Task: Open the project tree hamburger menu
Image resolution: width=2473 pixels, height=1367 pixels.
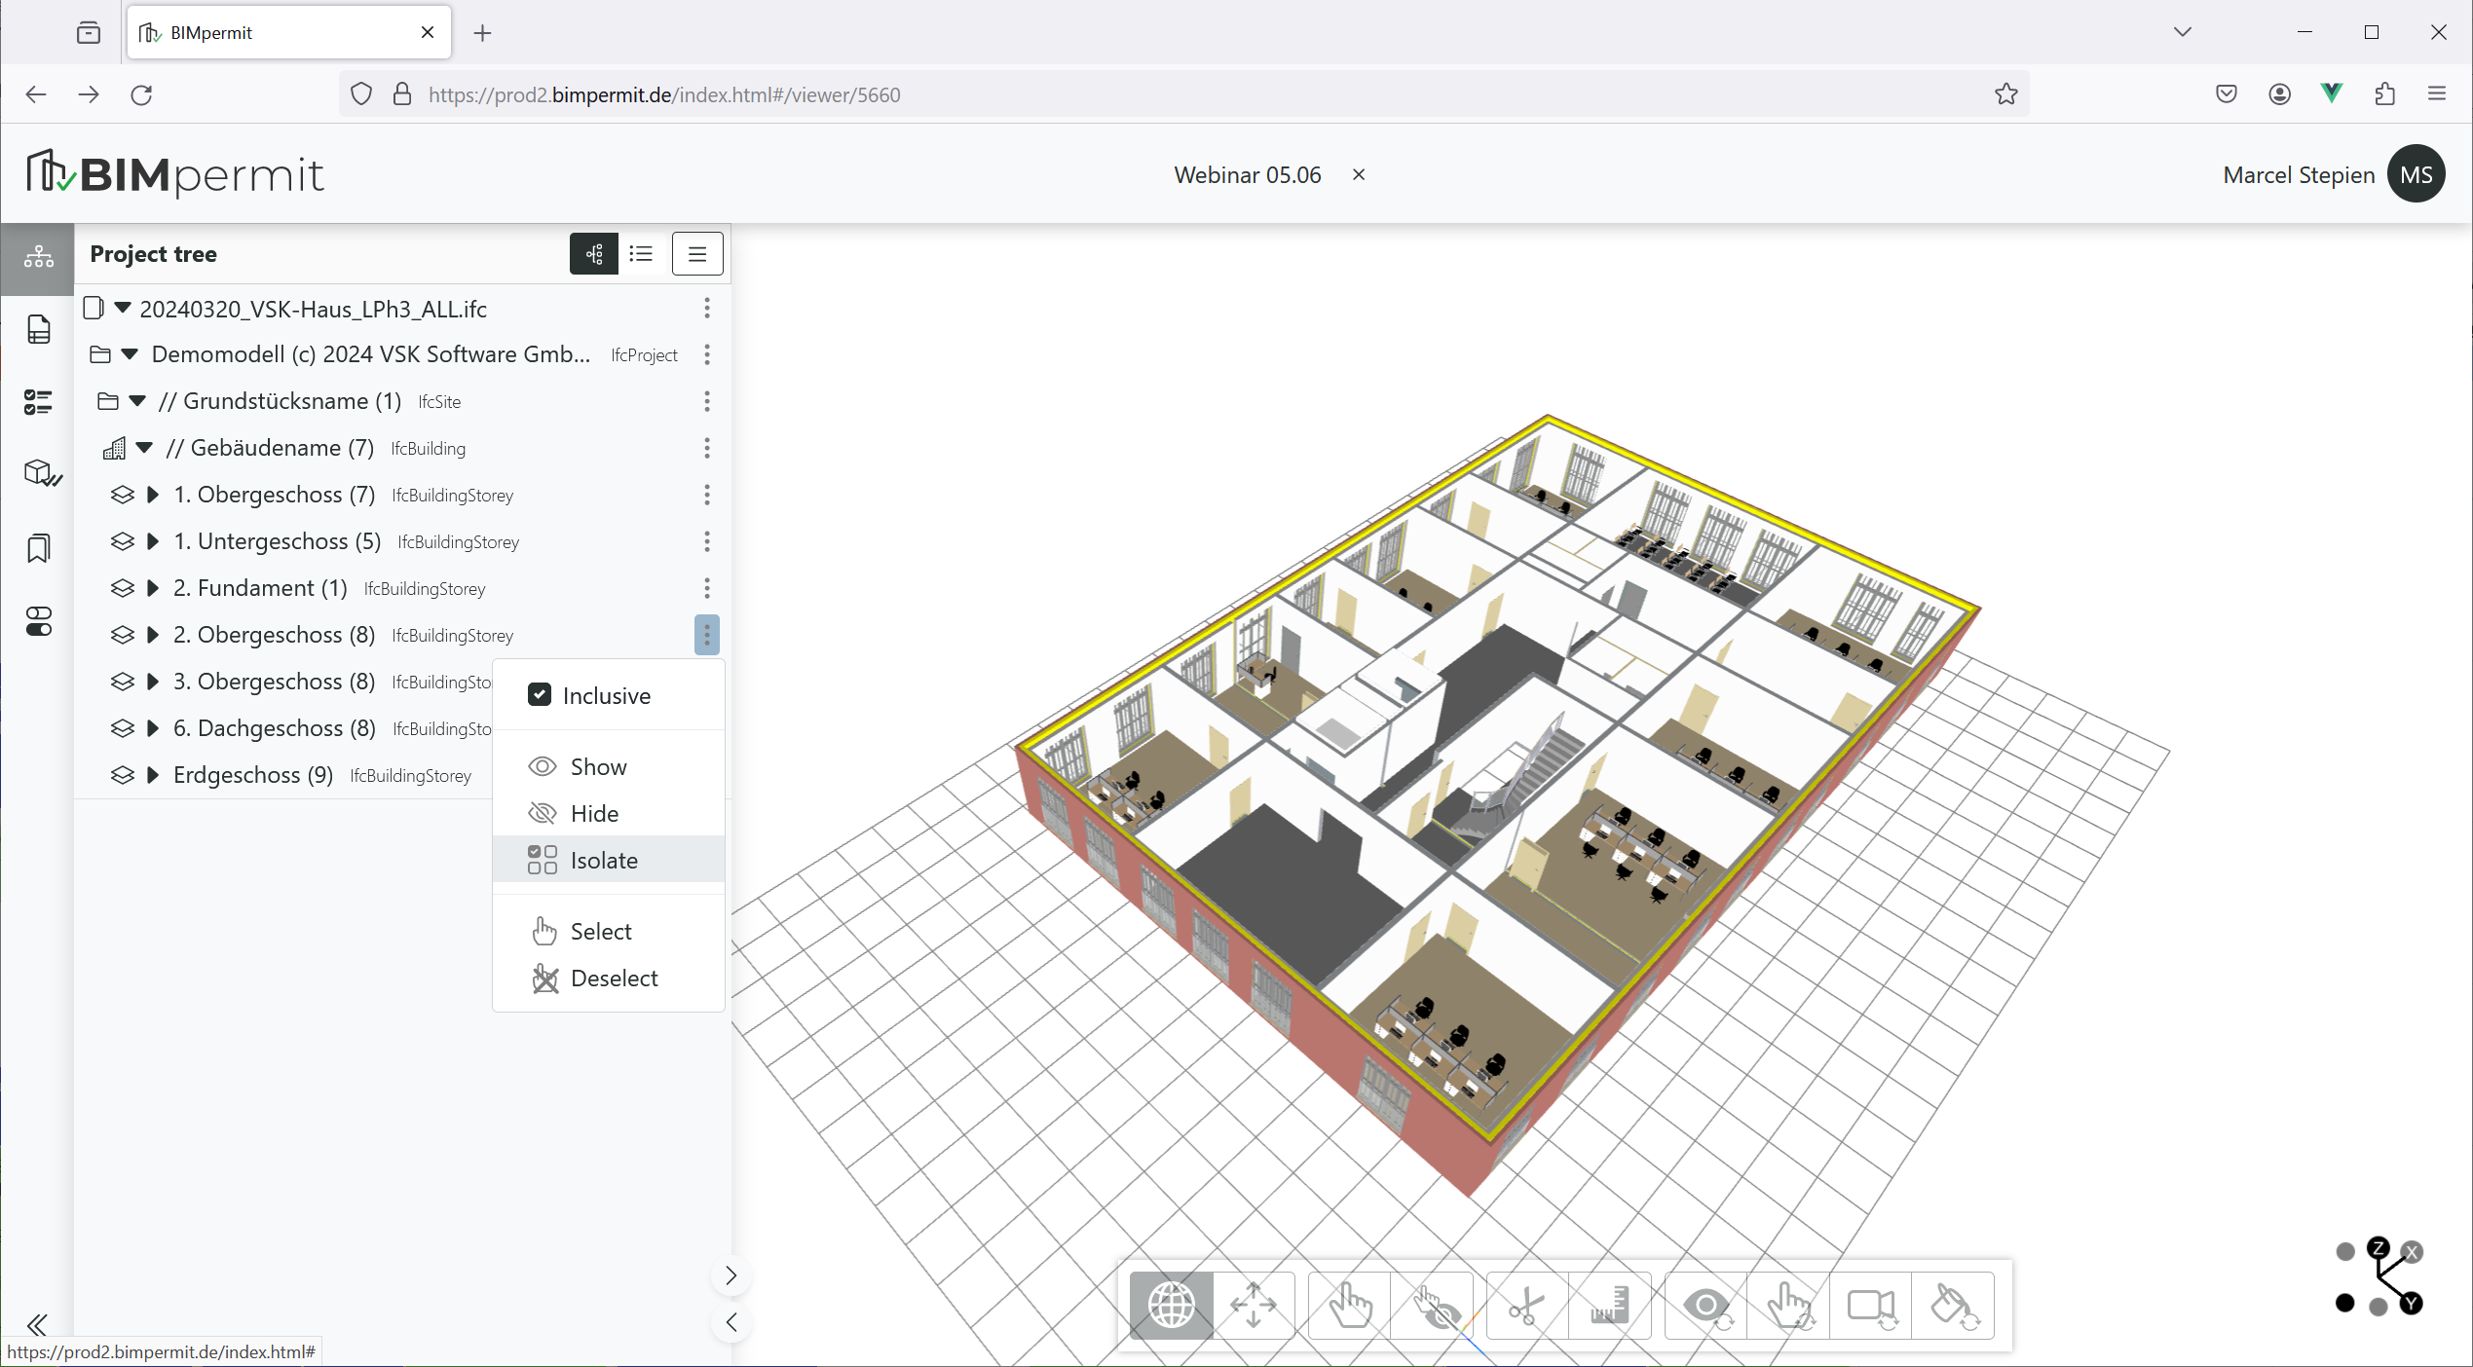Action: (697, 254)
